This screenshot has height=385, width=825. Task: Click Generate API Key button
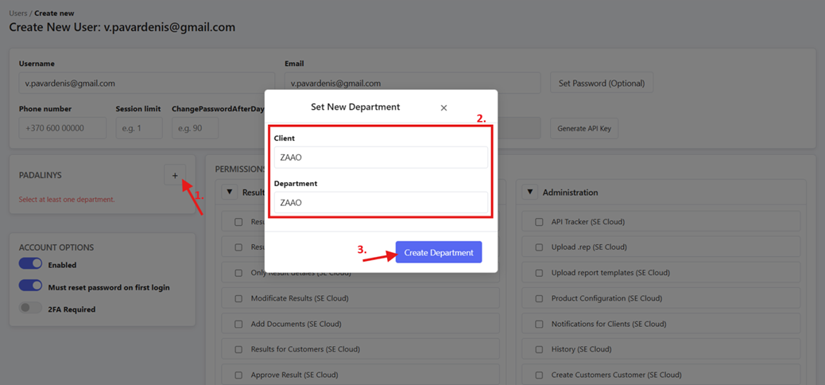click(x=584, y=129)
